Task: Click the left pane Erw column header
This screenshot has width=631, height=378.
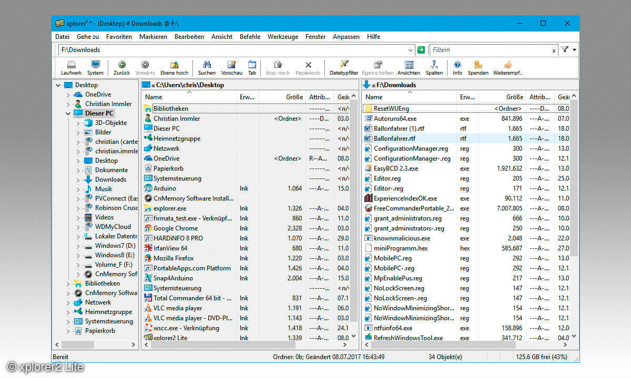Action: (248, 97)
